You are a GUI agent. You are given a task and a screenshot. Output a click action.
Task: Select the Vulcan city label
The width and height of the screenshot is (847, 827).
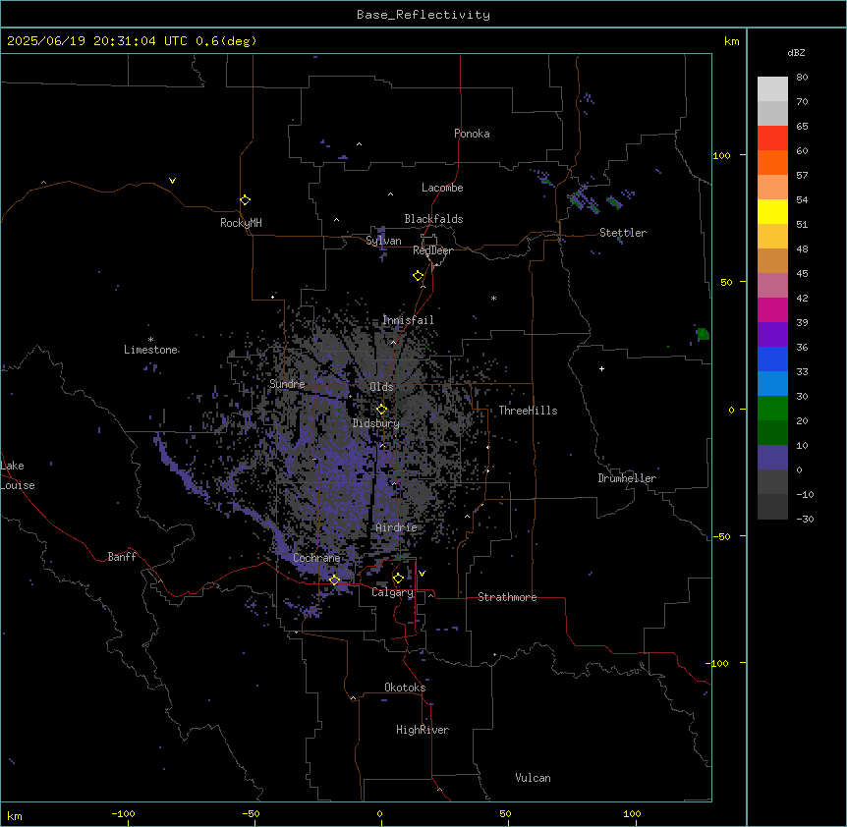534,778
